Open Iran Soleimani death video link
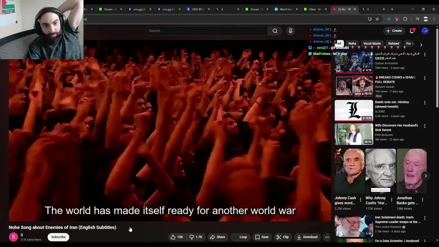 398,220
